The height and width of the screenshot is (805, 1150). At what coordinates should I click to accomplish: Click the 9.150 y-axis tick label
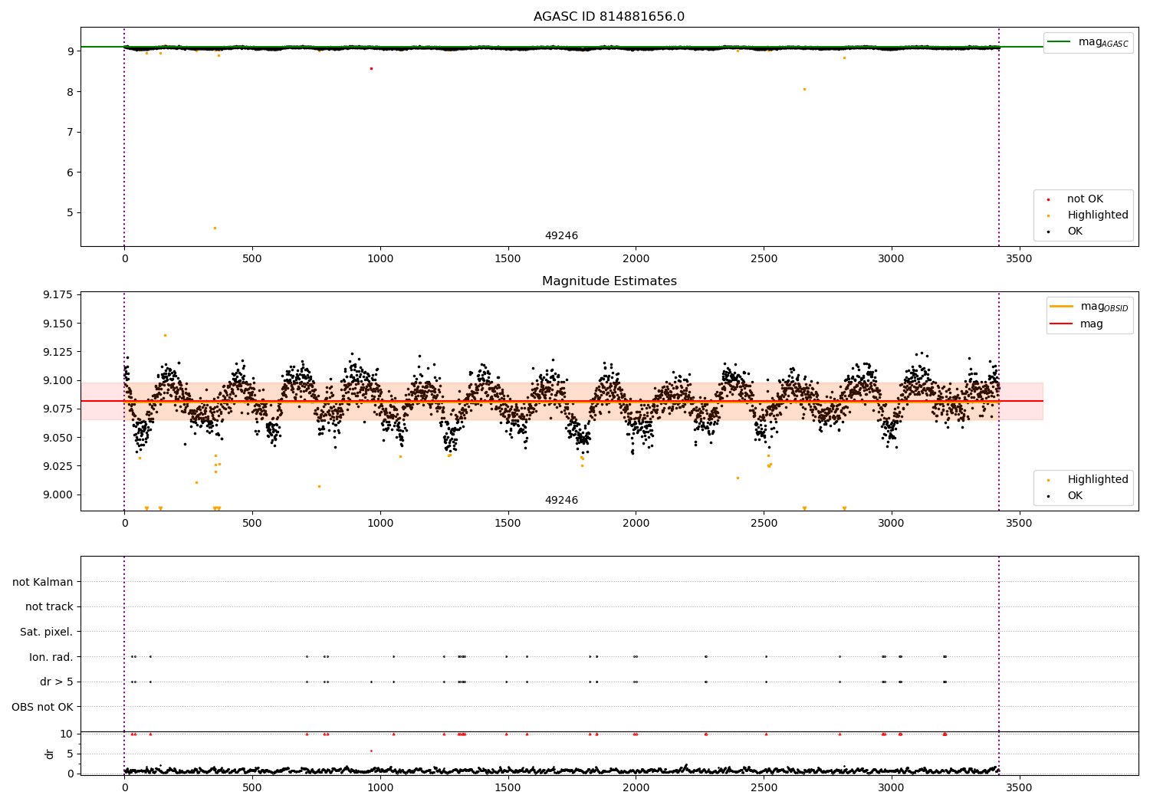coord(58,324)
